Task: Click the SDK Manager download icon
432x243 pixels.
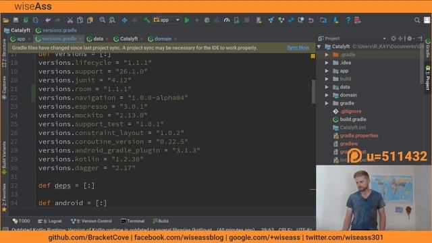Action: [x=335, y=20]
